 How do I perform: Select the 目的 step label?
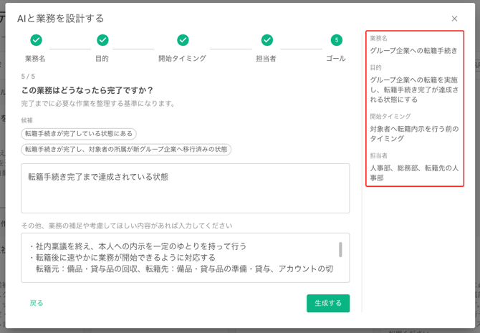102,59
